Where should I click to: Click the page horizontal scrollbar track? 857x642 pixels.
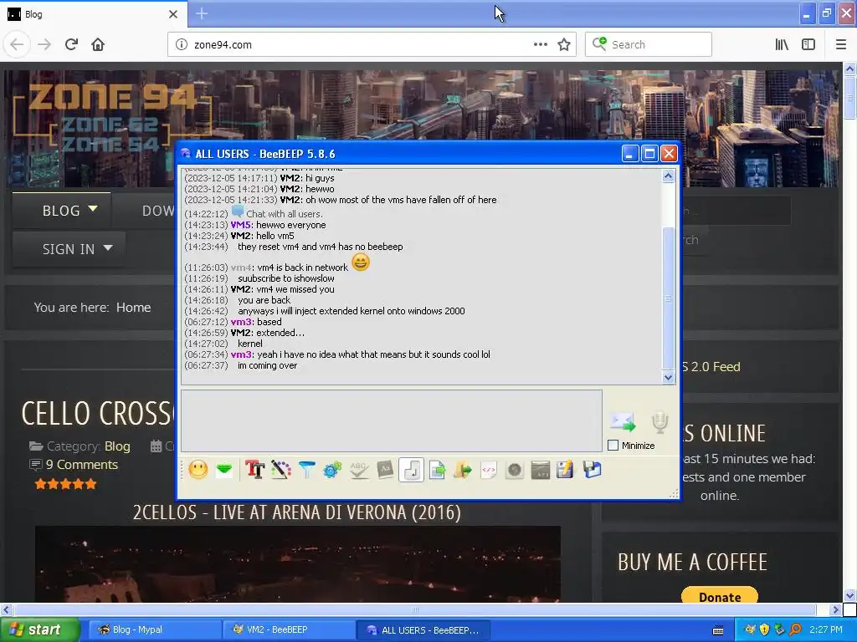415,609
